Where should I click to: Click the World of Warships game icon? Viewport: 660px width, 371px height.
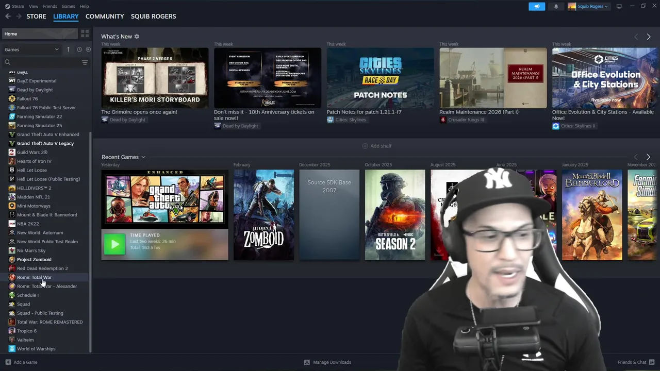pyautogui.click(x=12, y=349)
